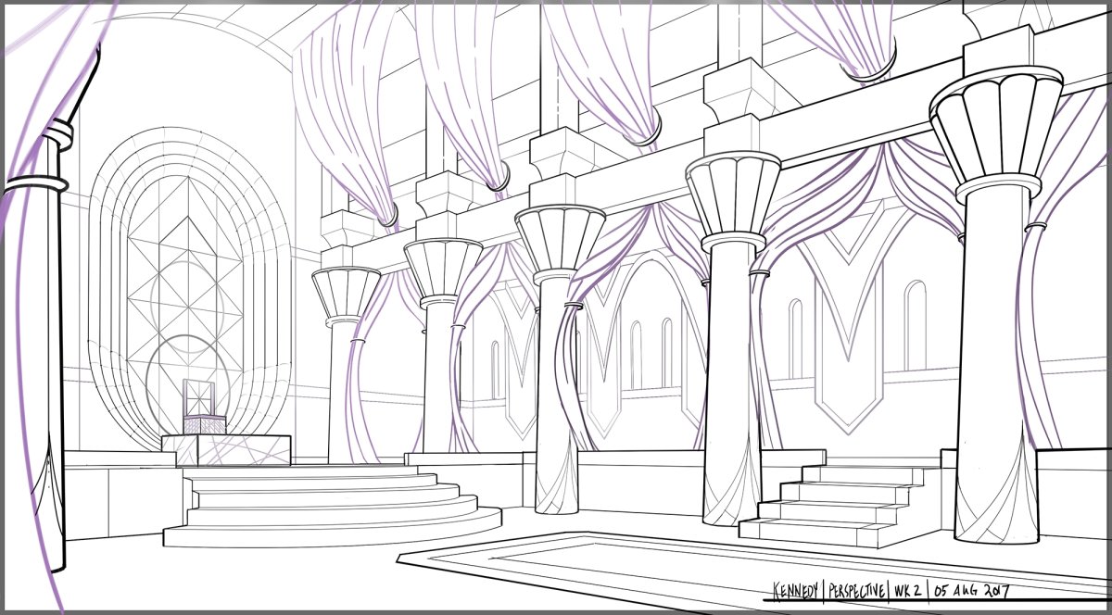Click the 05 AUG 2017 date text
This screenshot has width=1112, height=615.
point(971,590)
